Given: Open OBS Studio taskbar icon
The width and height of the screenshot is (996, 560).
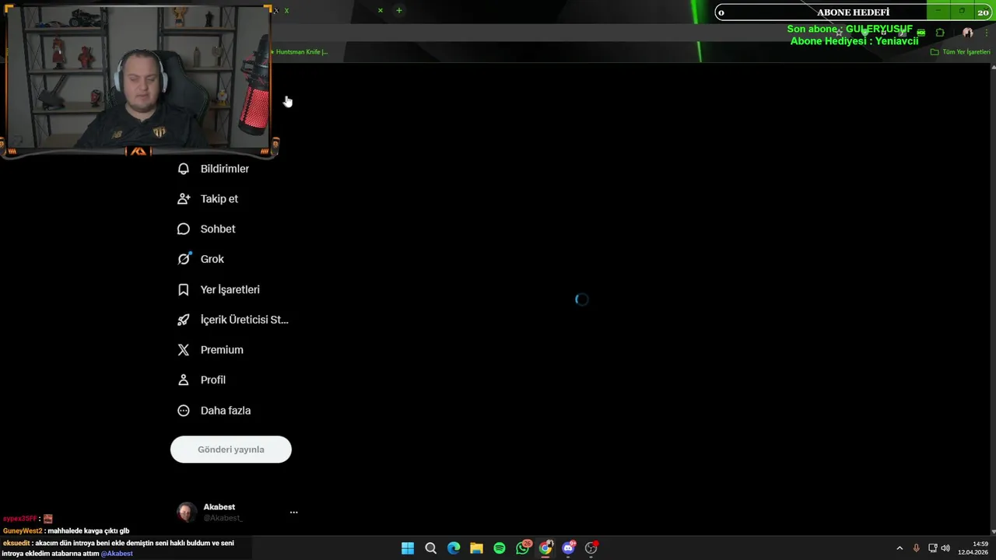Looking at the screenshot, I should click(x=591, y=548).
